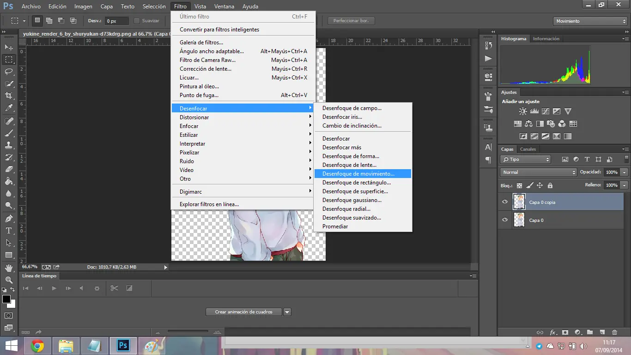Image resolution: width=631 pixels, height=355 pixels.
Task: Toggle the pixel layers filter
Action: (x=565, y=159)
